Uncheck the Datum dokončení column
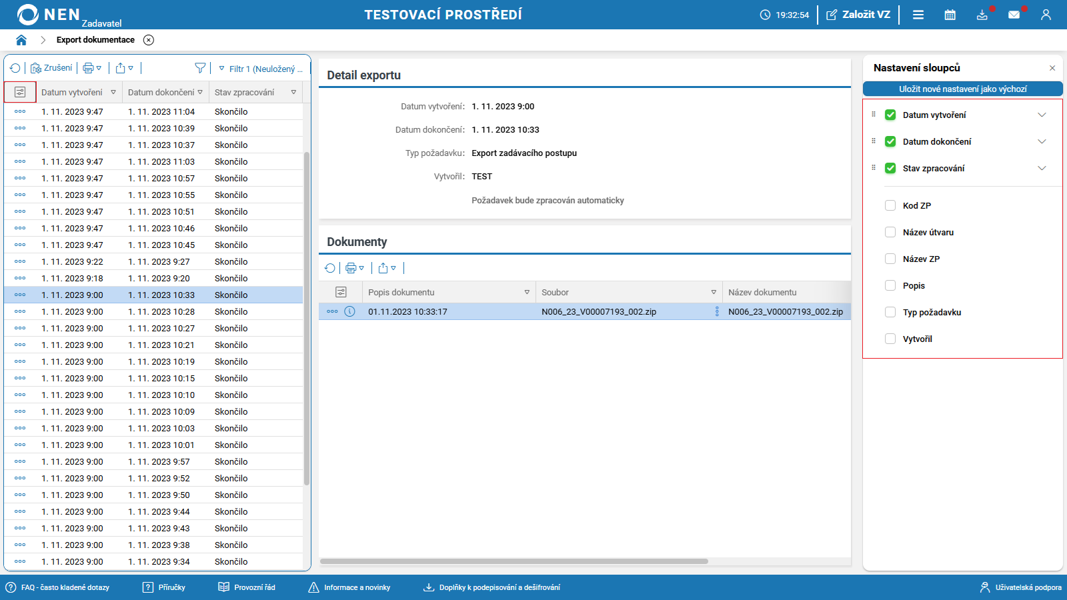 890,141
